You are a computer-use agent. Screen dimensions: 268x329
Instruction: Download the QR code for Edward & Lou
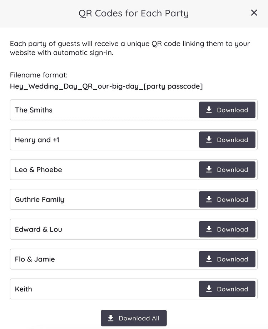click(x=227, y=229)
